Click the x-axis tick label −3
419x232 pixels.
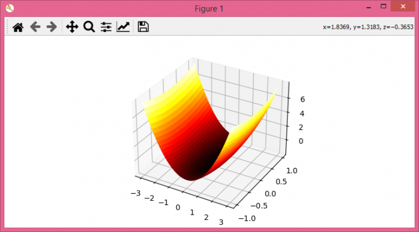(x=136, y=193)
